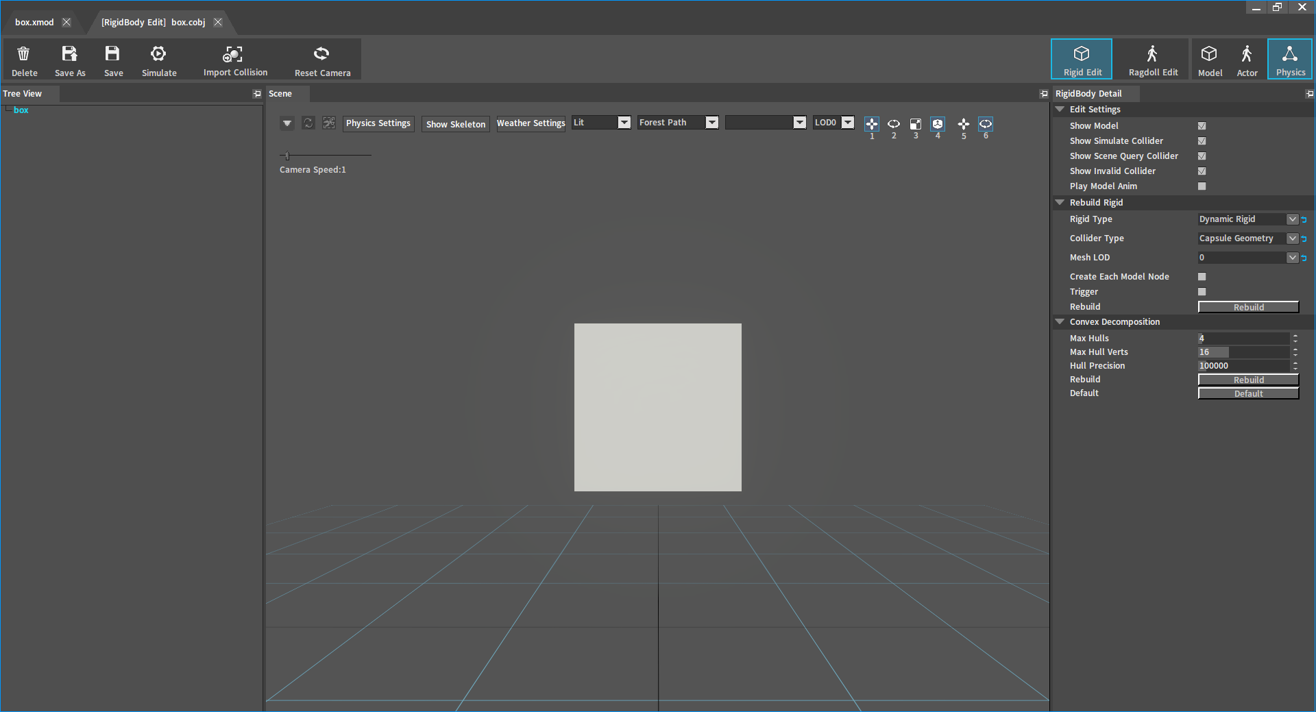
Task: Open the Actor editor mode
Action: [x=1247, y=59]
